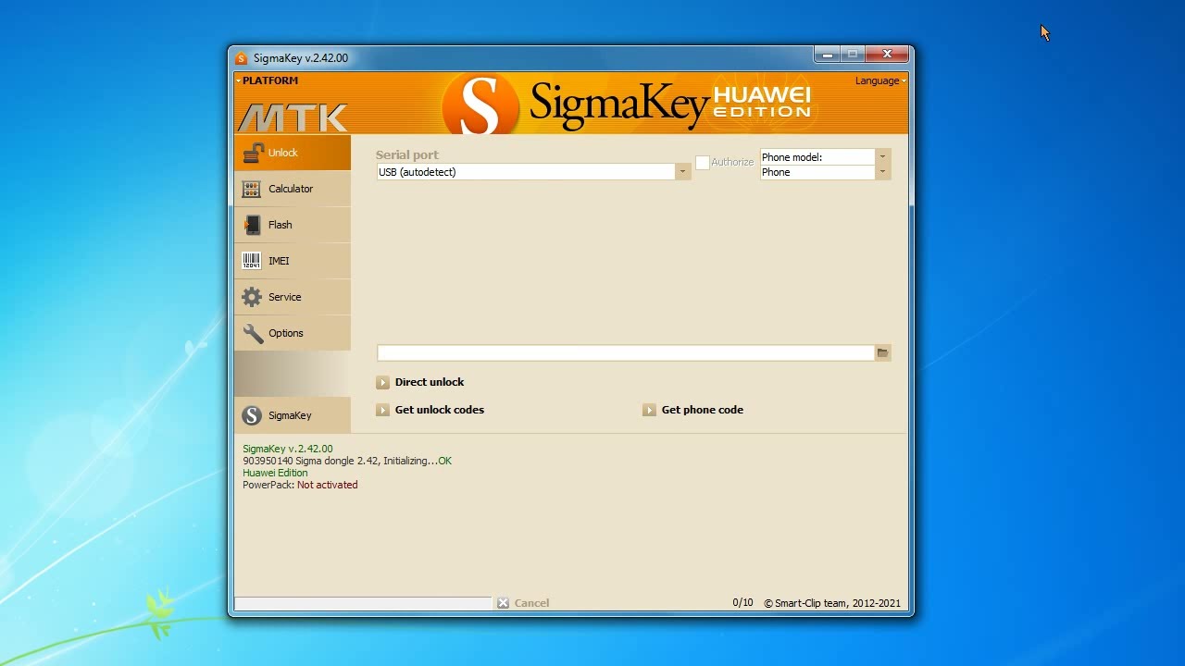Screen dimensions: 1185x666
Task: Click the Service gear icon
Action: pos(252,297)
